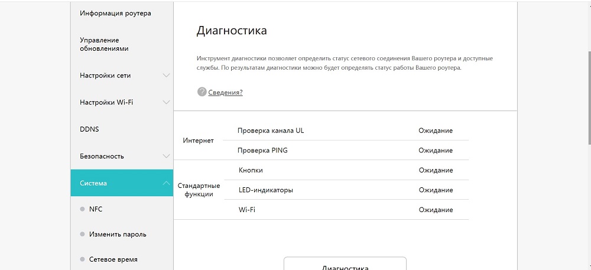Collapse the Система section chevron
591x270 pixels.
click(166, 183)
